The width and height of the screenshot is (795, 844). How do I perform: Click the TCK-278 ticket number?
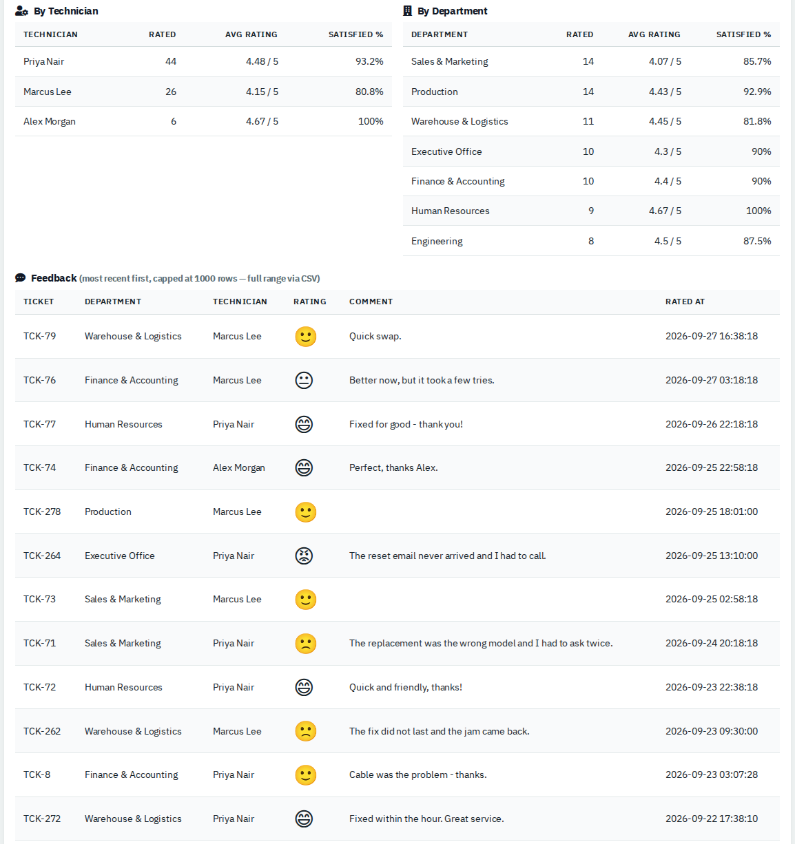pyautogui.click(x=42, y=511)
